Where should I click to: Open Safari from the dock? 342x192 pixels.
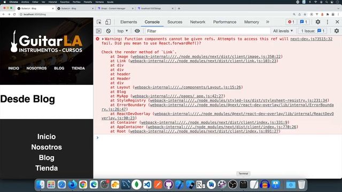coord(62,185)
